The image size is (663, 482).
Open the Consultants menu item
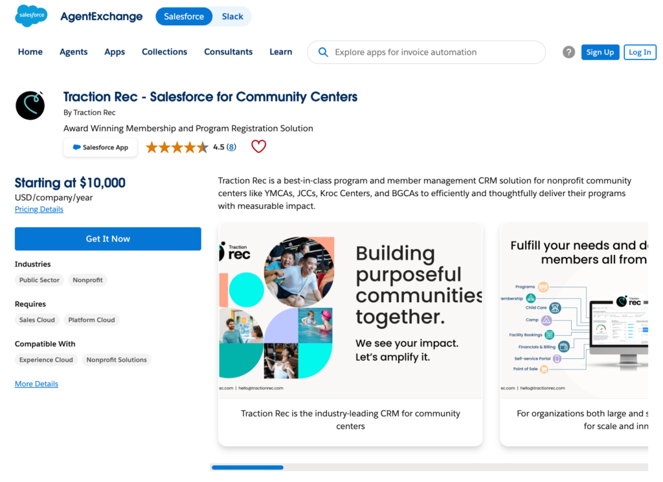coord(229,52)
